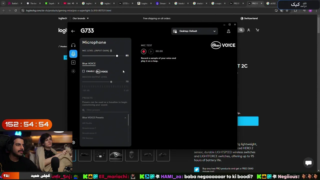Select the AM Radio preset

pos(87,123)
